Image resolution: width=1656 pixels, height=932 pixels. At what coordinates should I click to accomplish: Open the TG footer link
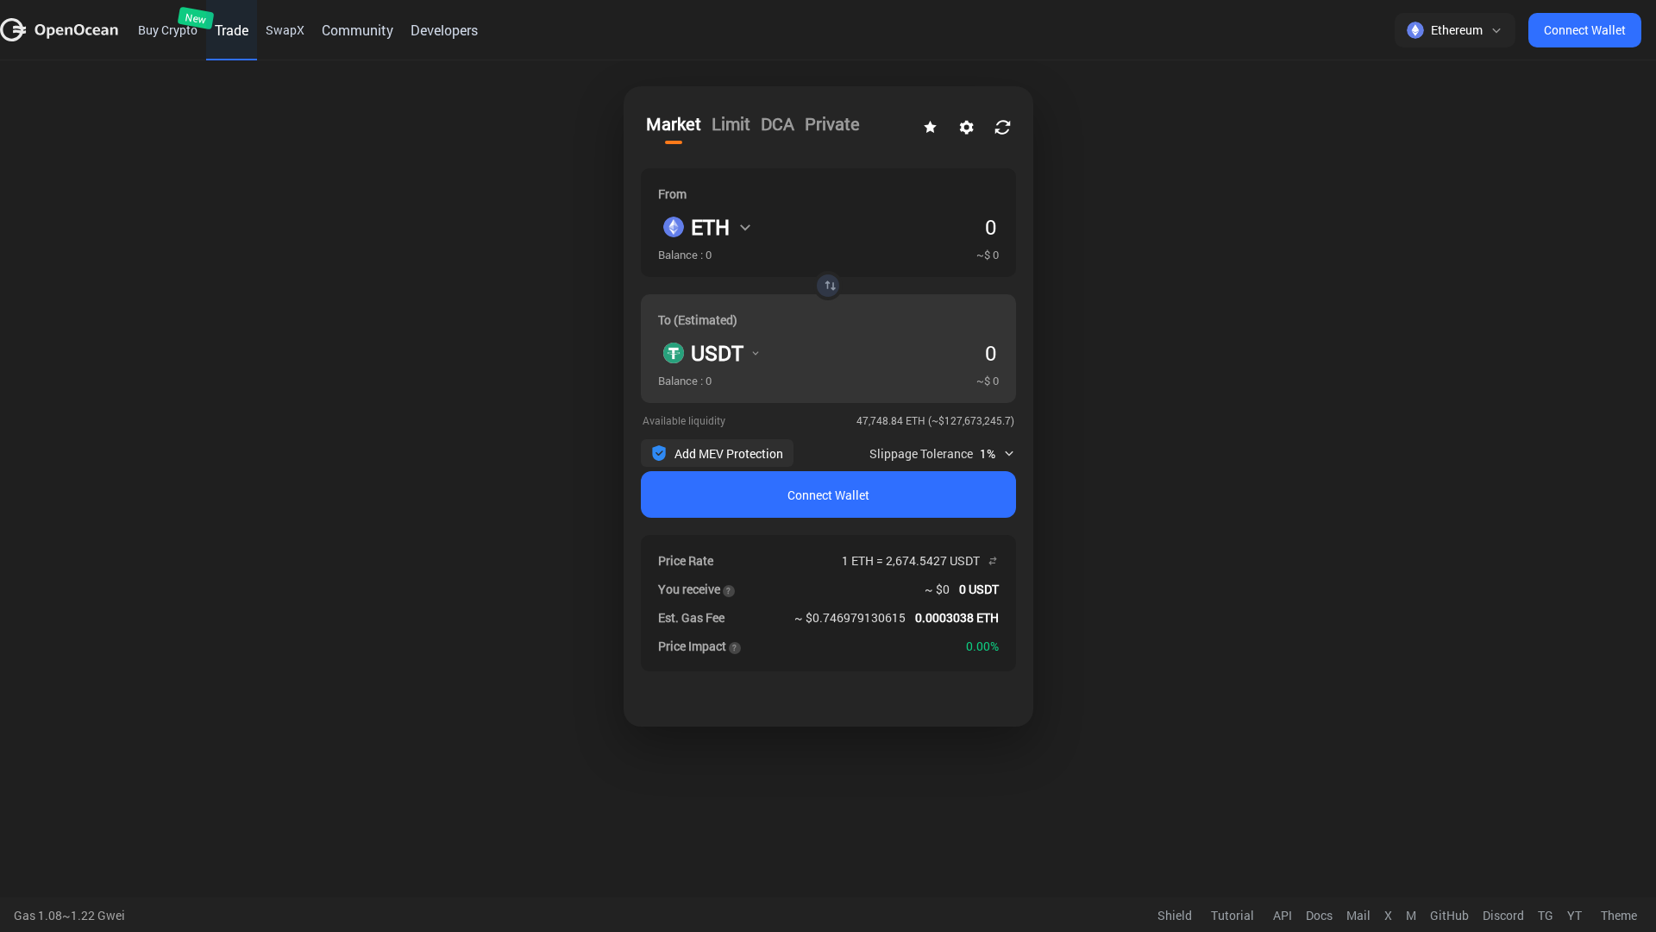click(x=1545, y=916)
